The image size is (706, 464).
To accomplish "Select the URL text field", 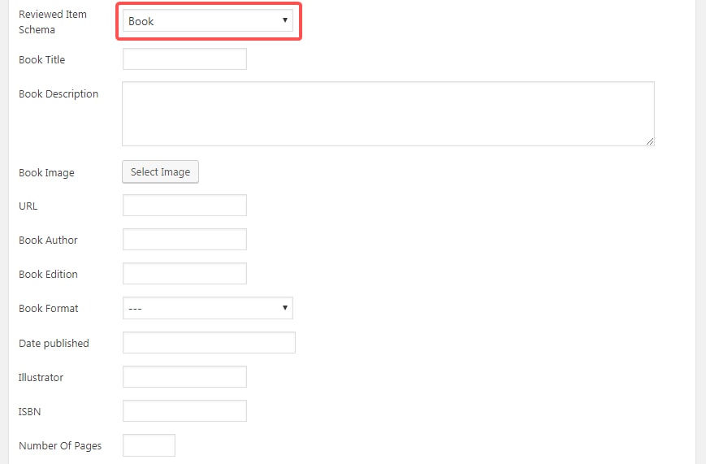I will (184, 206).
